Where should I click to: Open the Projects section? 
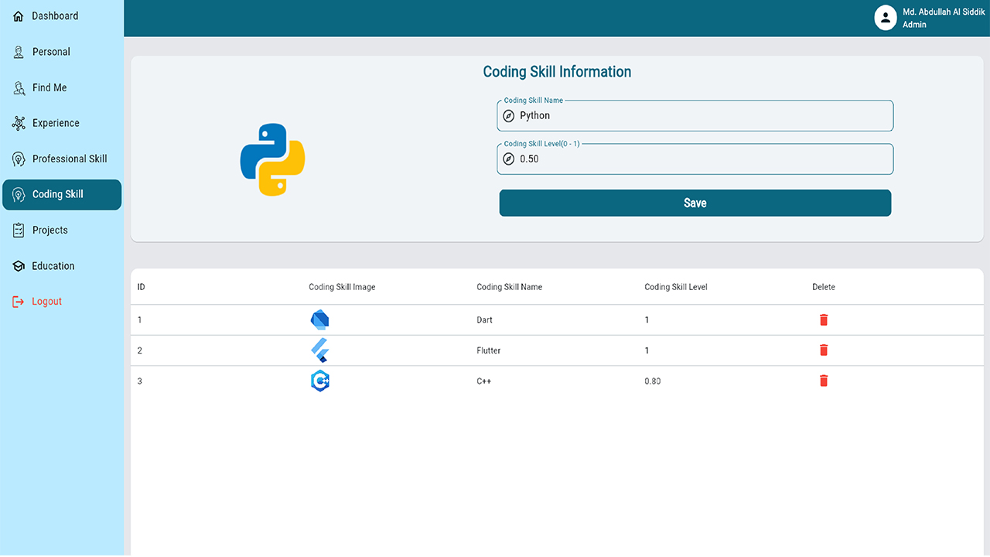[x=50, y=230]
